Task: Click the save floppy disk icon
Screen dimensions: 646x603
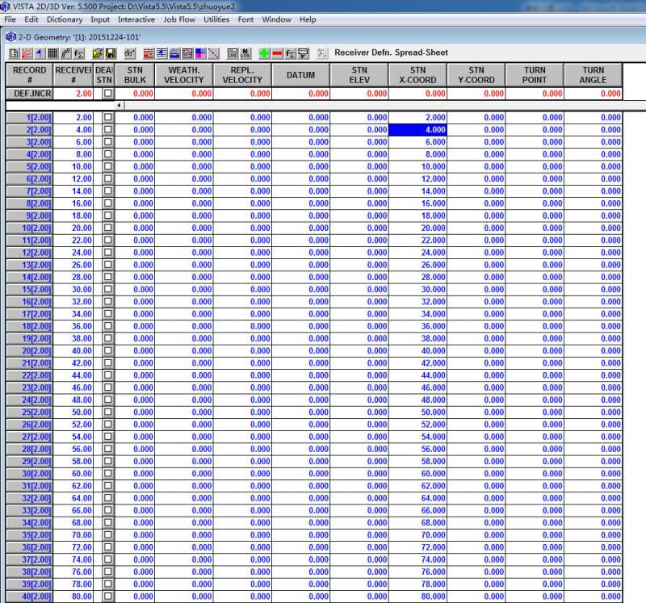Action: point(109,53)
